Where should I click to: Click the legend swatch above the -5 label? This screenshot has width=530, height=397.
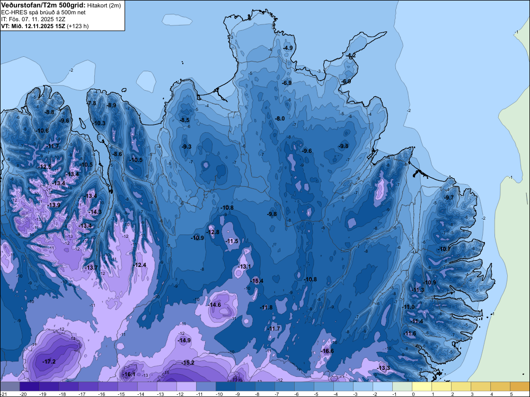(323, 386)
